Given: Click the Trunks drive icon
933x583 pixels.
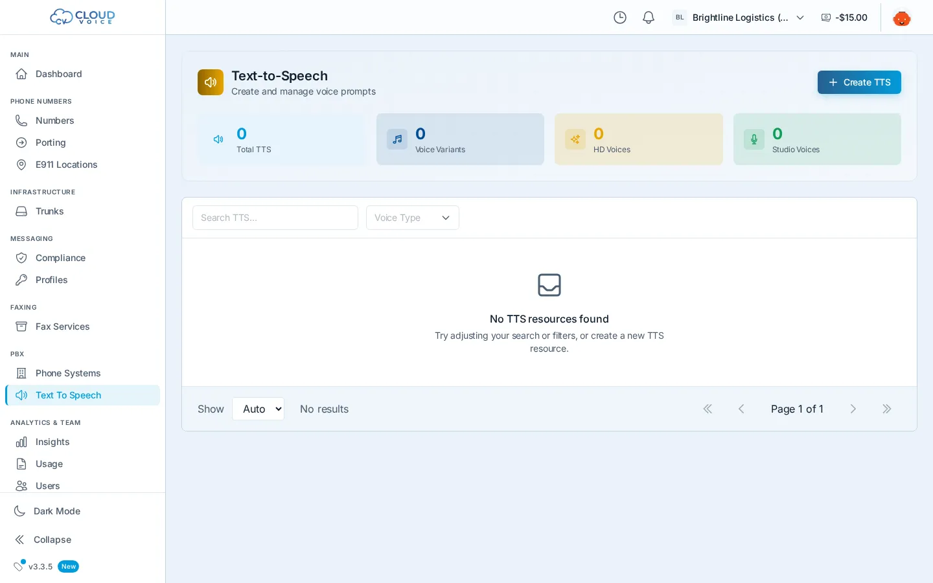Looking at the screenshot, I should 21,211.
